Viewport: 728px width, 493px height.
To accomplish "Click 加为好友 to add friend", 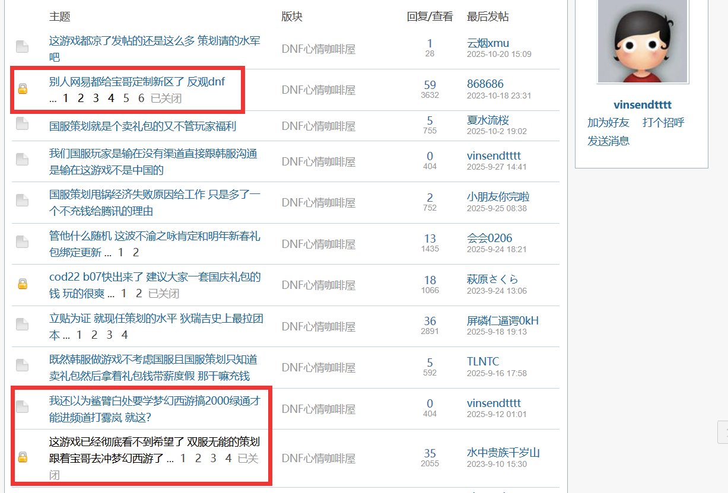I will [608, 123].
